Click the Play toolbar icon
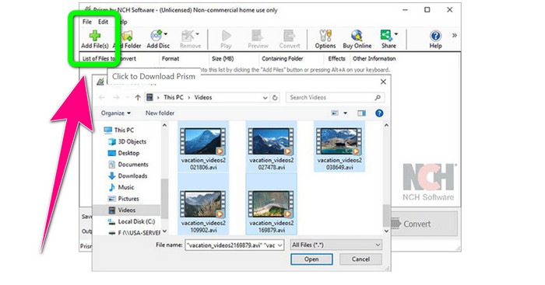Screen dimensions: 545x285 pyautogui.click(x=226, y=36)
